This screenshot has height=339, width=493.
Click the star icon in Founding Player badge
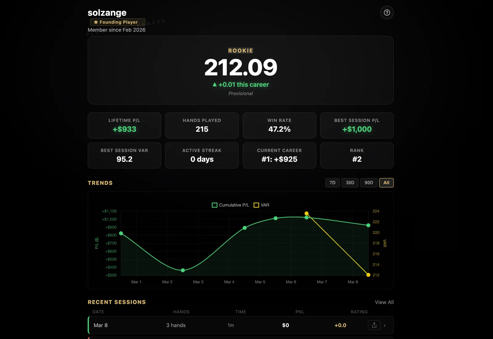click(96, 22)
